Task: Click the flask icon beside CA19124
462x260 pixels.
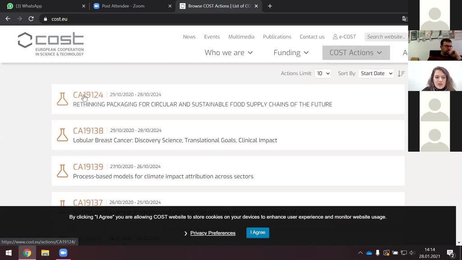Action: 62,99
